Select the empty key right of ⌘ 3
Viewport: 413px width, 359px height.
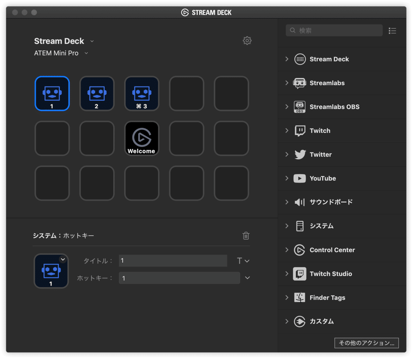coord(186,93)
